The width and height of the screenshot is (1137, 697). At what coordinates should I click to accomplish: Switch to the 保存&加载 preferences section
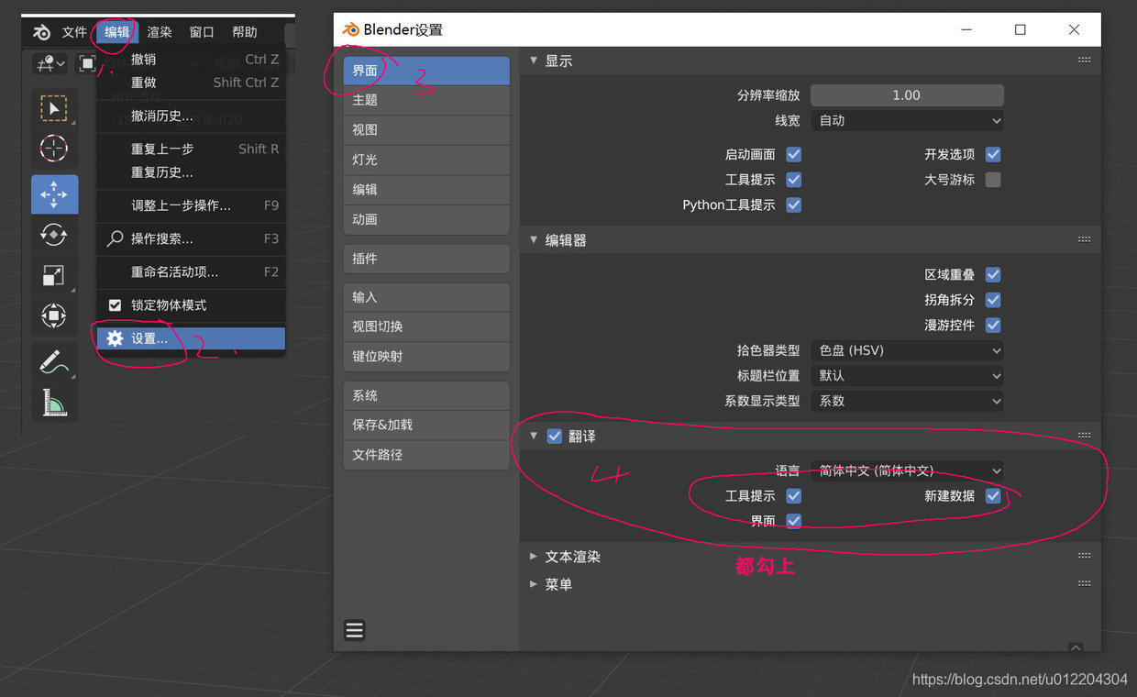(x=426, y=425)
